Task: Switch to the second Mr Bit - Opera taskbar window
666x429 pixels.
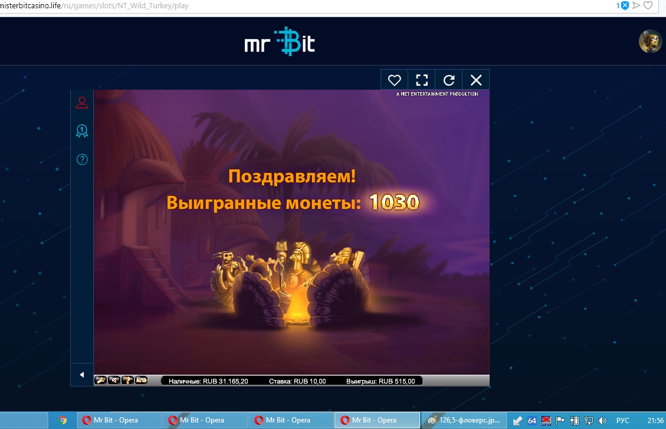Action: [205, 420]
